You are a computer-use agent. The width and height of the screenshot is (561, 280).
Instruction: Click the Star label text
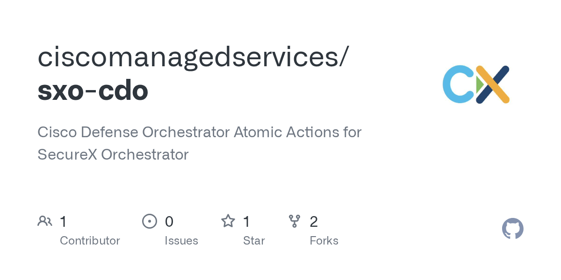(254, 241)
